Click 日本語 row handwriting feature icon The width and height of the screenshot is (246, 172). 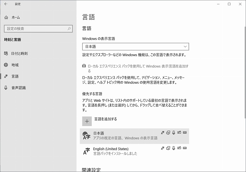pyautogui.click(x=179, y=132)
